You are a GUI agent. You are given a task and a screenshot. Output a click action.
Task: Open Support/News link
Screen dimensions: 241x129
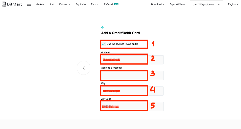[x=177, y=4]
